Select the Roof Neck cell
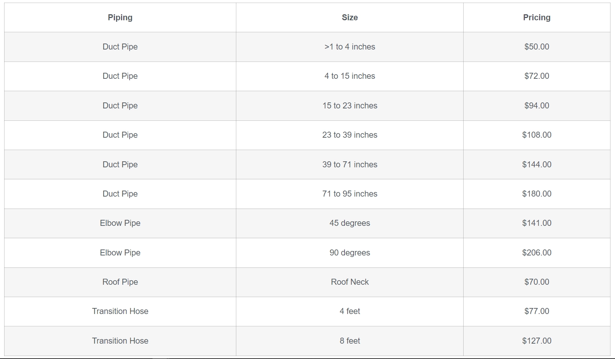 pos(349,282)
